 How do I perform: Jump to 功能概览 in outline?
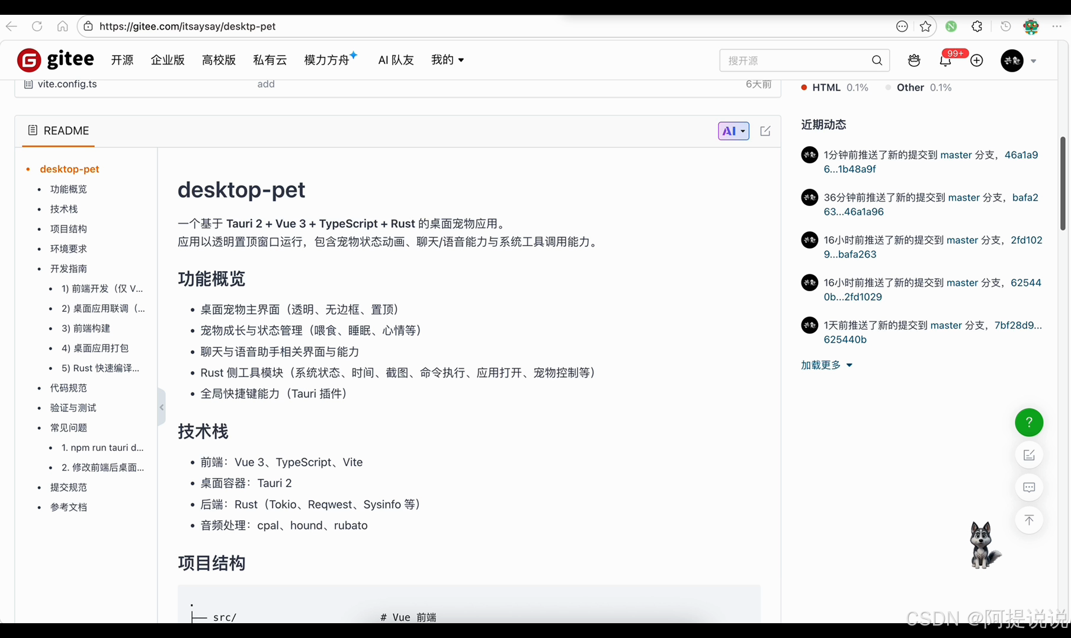coord(68,189)
